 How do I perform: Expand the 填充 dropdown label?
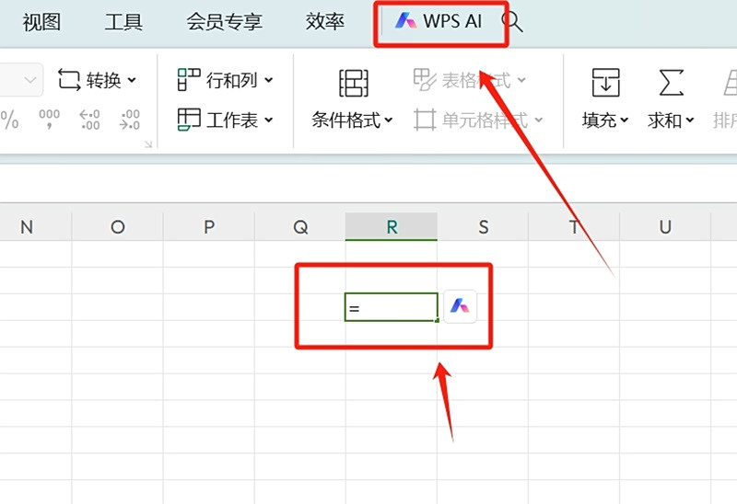tap(605, 120)
